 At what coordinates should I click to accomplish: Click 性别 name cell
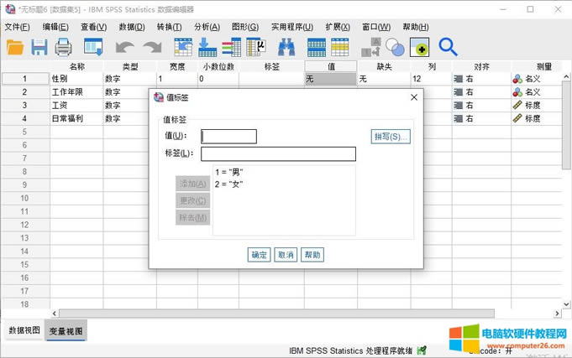tap(76, 79)
